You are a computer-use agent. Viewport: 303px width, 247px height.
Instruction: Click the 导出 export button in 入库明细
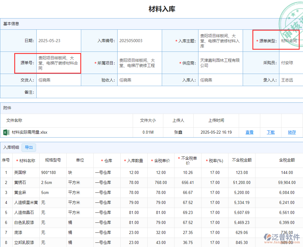point(29,148)
